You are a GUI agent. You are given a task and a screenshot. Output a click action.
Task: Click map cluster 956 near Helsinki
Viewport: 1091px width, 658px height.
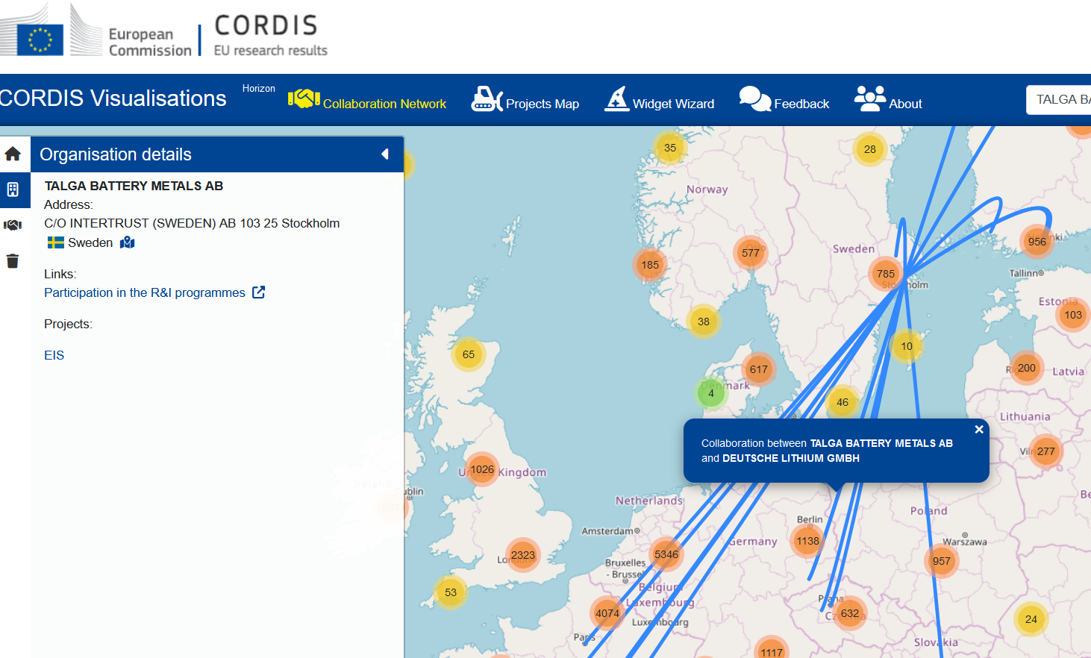click(x=1037, y=242)
